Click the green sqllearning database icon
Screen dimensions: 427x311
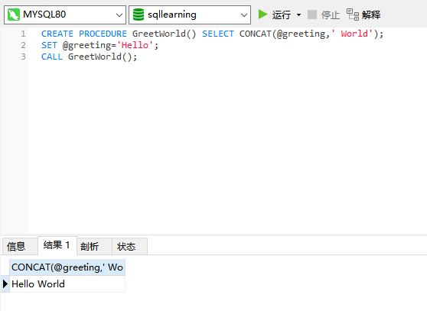139,15
